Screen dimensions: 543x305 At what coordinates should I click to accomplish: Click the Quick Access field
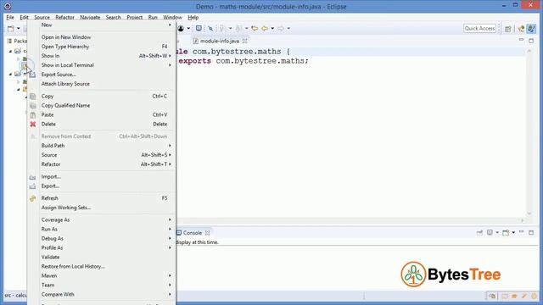tap(479, 28)
